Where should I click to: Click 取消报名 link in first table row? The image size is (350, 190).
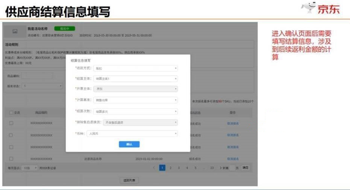233,123
